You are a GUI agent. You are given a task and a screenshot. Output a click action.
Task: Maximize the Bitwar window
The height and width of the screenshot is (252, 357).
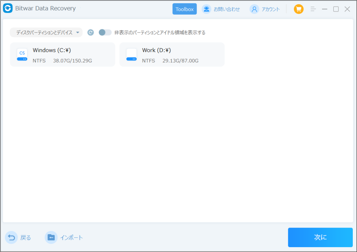click(336, 9)
